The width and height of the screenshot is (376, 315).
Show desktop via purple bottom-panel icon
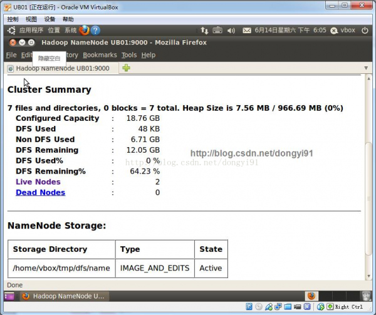pyautogui.click(x=9, y=296)
